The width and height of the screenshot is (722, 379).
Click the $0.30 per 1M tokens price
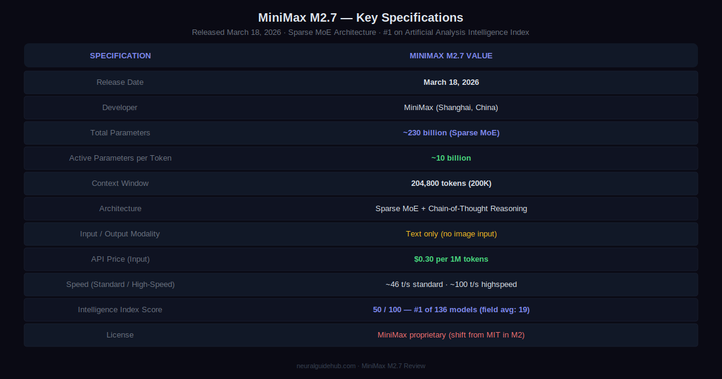451,259
